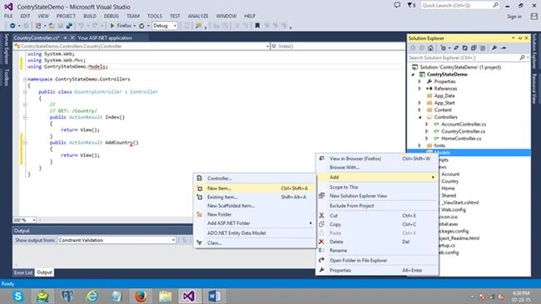The image size is (541, 304).
Task: Click the Navigate Backward toolbar button
Action: (12, 26)
